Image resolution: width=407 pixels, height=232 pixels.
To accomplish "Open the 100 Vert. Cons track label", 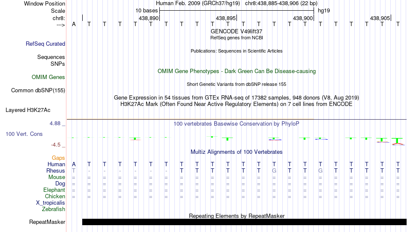I will [x=24, y=134].
